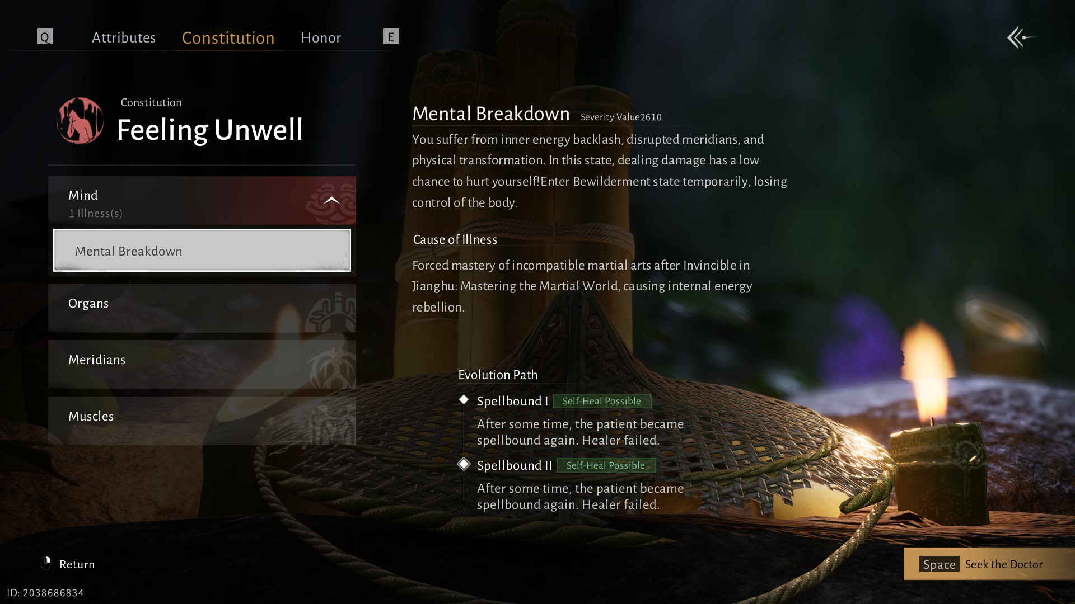This screenshot has height=604, width=1075.
Task: Expand the Muscles category
Action: coord(202,421)
